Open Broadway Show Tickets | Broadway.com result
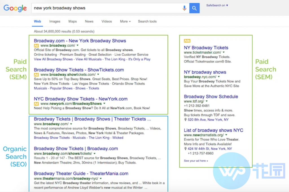This screenshot has width=289, height=192. [76, 149]
